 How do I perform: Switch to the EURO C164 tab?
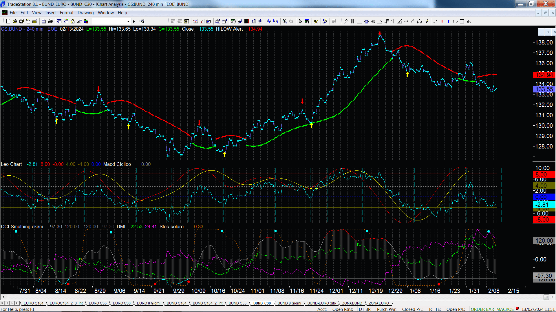(33, 303)
